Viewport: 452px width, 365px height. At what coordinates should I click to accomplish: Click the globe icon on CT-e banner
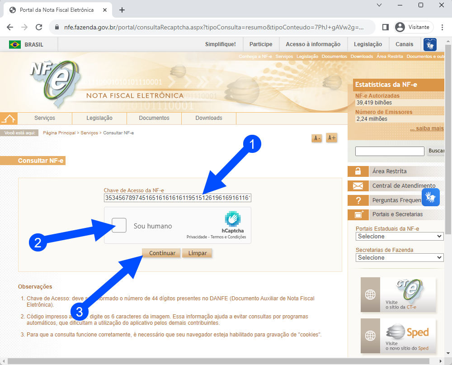(x=371, y=294)
